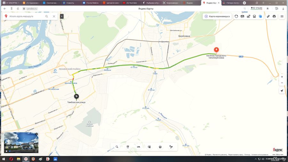Toggle the blue map layers icon
The image size is (288, 162).
[x=260, y=16]
